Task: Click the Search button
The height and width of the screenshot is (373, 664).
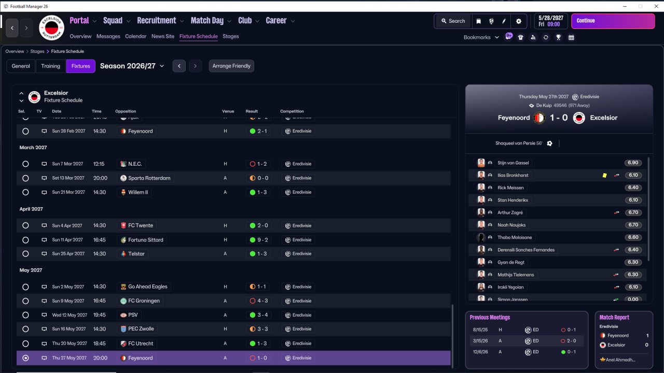Action: pyautogui.click(x=453, y=21)
